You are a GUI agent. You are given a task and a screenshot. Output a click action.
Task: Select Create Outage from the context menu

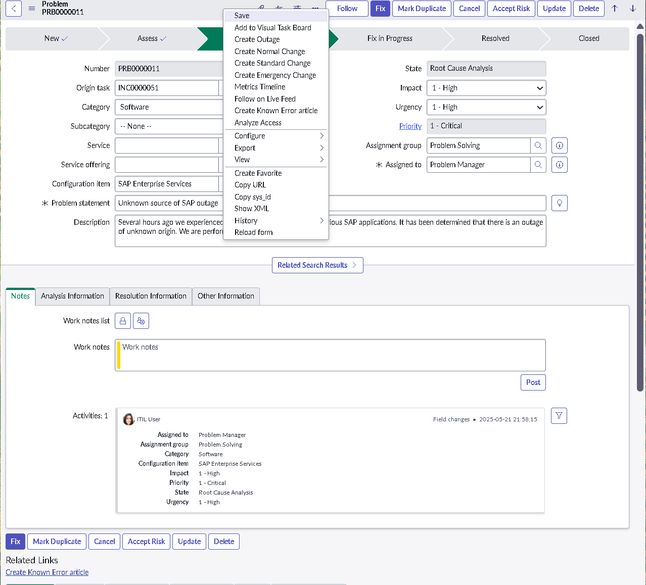click(257, 39)
